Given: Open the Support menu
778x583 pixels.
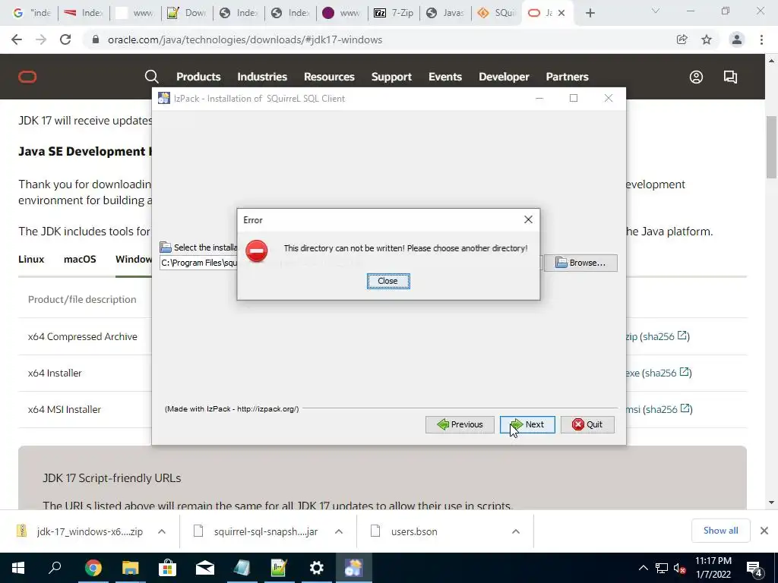Looking at the screenshot, I should 391,77.
